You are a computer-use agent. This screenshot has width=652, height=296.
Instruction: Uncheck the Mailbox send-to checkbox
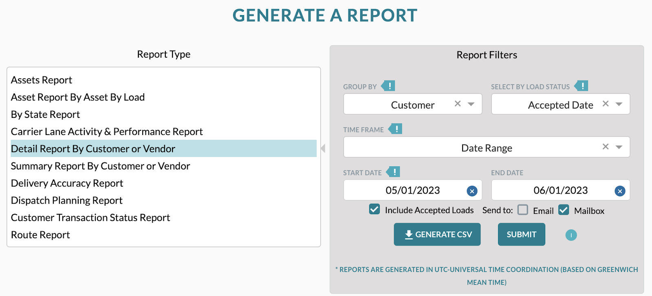click(564, 210)
